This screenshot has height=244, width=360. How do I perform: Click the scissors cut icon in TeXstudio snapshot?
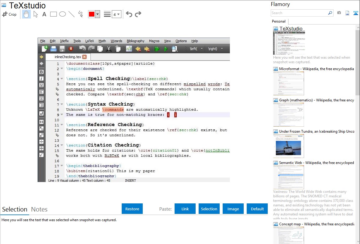coord(108,49)
